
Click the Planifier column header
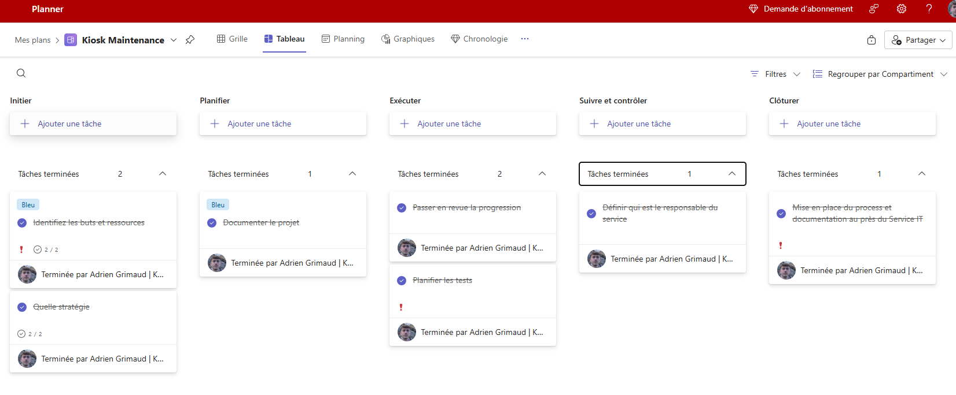215,100
